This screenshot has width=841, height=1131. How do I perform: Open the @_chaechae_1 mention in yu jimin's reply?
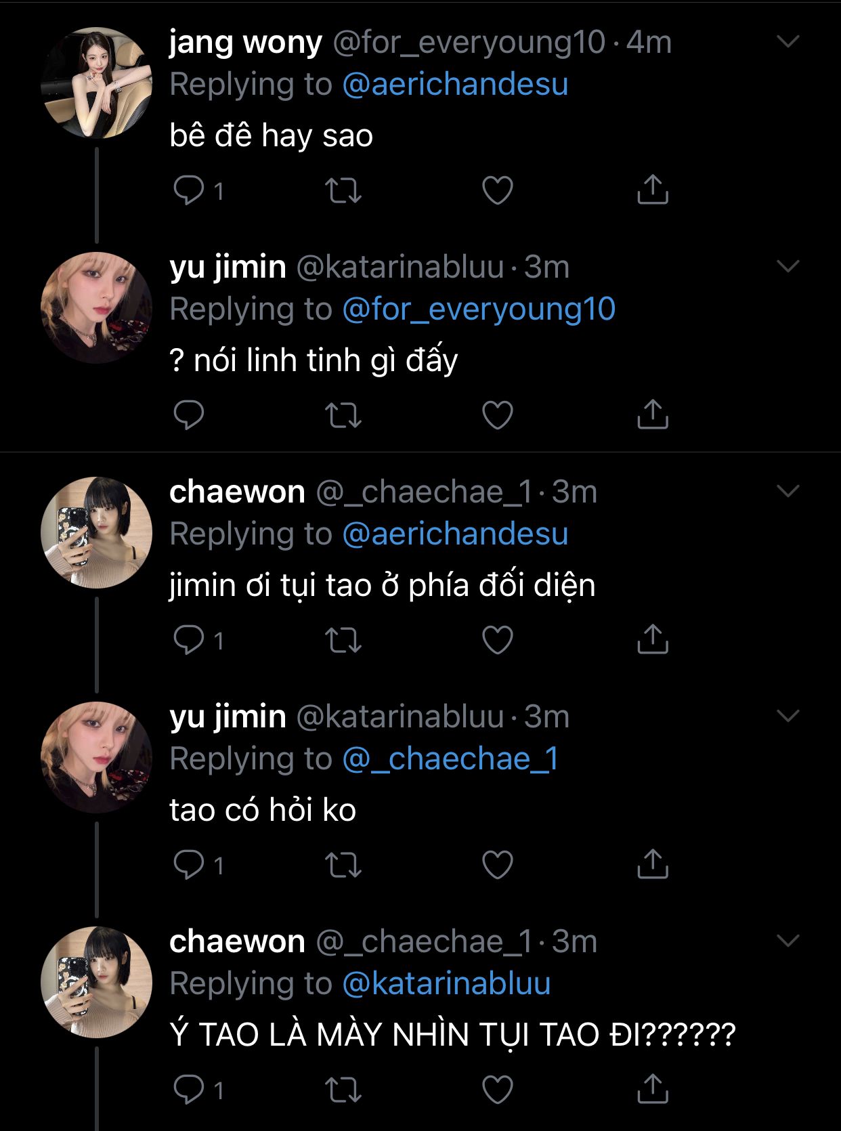(450, 759)
